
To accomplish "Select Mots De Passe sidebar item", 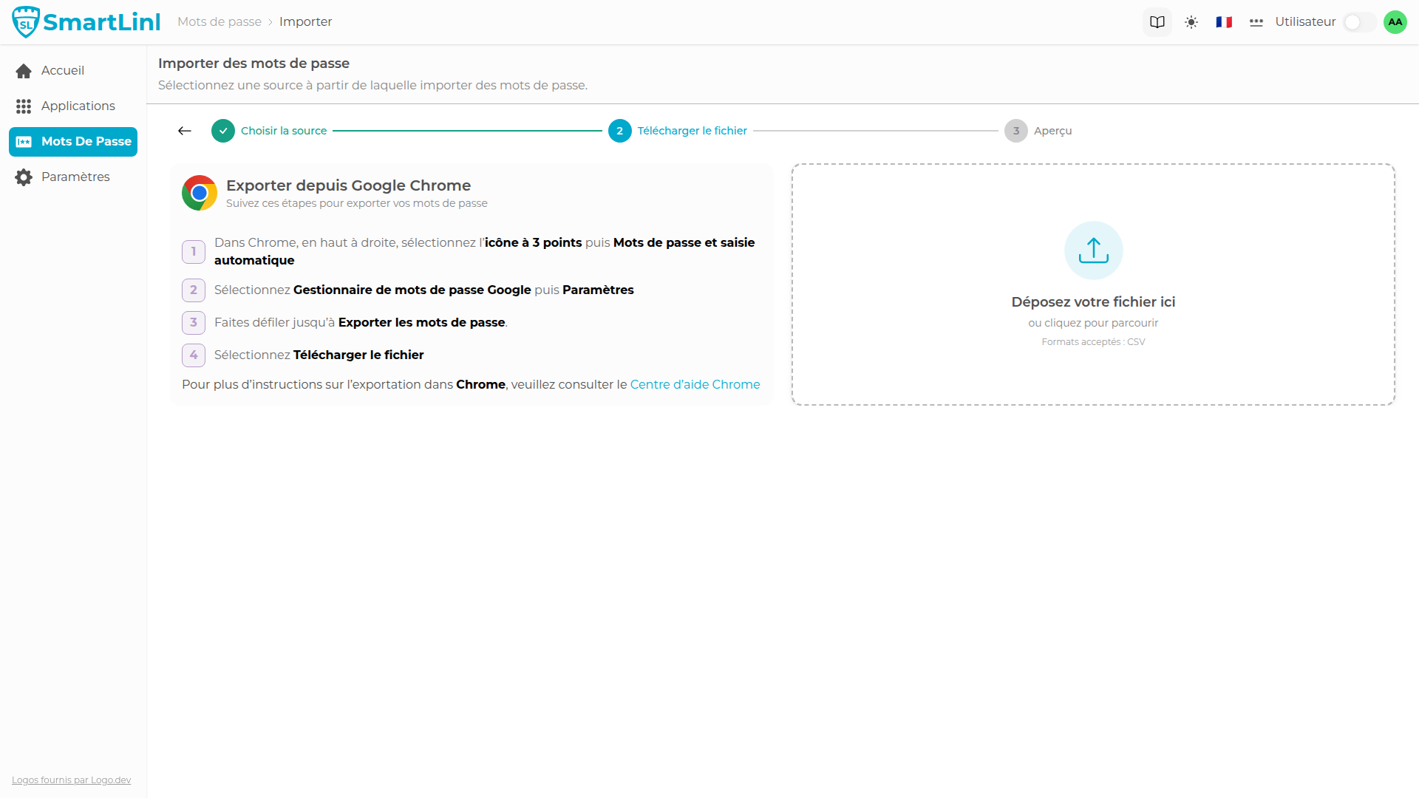I will 73,142.
